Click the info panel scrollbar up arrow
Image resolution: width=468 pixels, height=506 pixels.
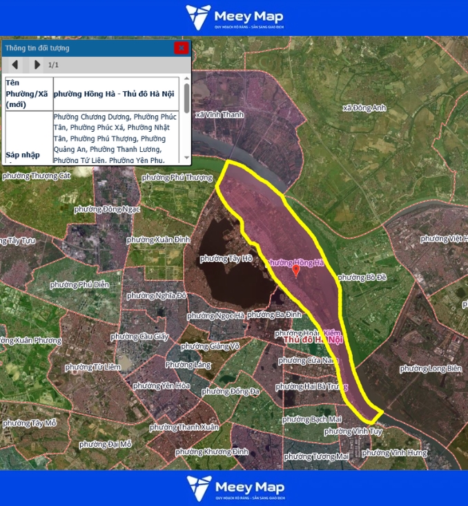[186, 80]
